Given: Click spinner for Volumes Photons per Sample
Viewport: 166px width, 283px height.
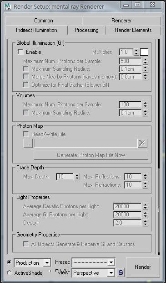Looking at the screenshot, I should coord(146,105).
